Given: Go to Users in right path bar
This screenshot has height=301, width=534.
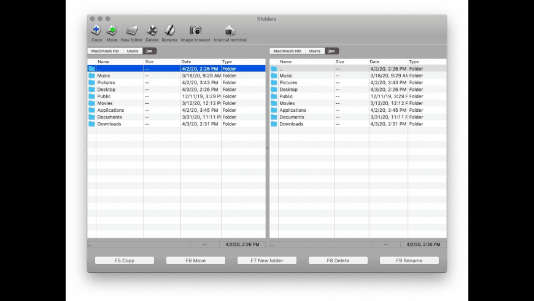Looking at the screenshot, I should click(x=314, y=51).
